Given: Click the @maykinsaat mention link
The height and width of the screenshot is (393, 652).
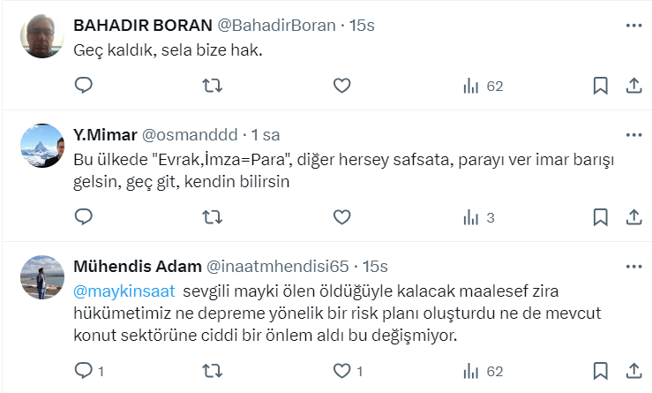Looking at the screenshot, I should [124, 291].
